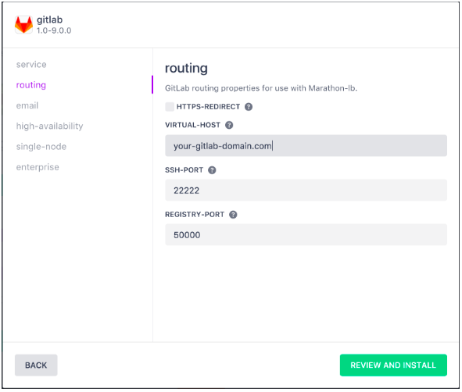
Task: Enable the HTTPS-REDIRECT checkbox
Action: pos(170,107)
